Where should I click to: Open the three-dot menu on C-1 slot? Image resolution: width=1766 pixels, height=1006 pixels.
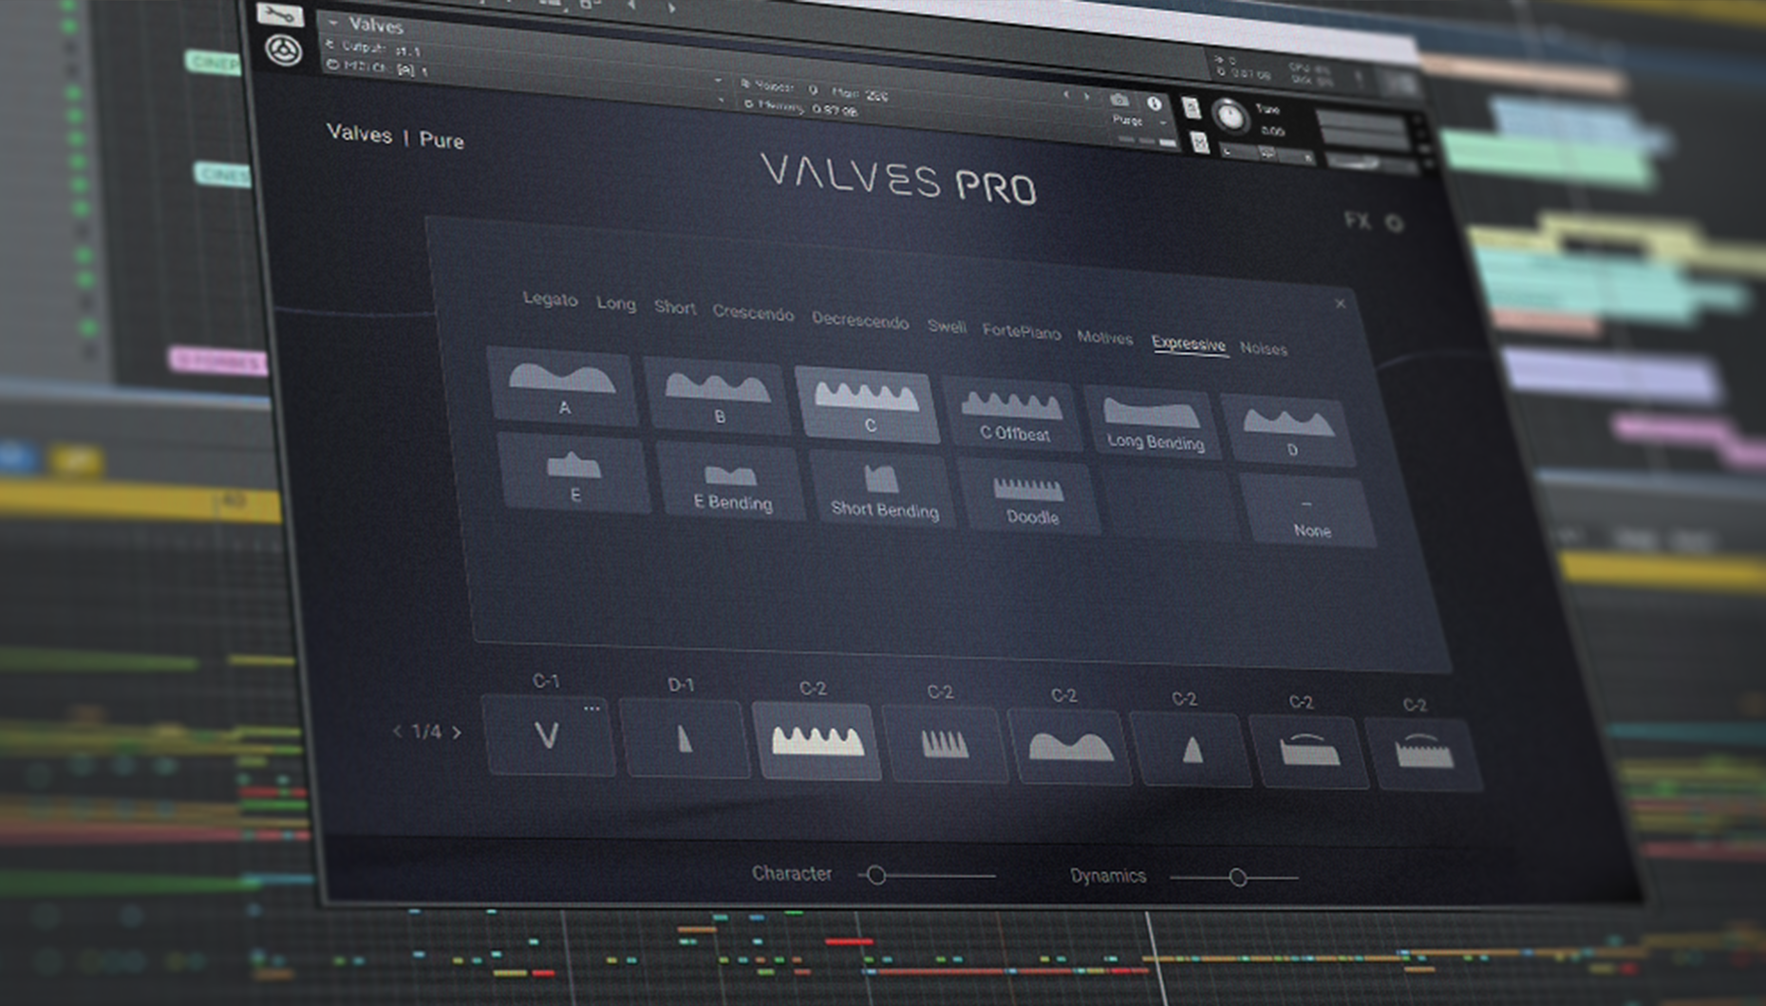592,708
